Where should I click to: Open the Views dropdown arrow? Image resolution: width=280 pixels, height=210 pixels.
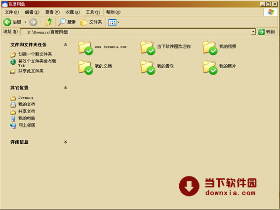click(x=118, y=22)
